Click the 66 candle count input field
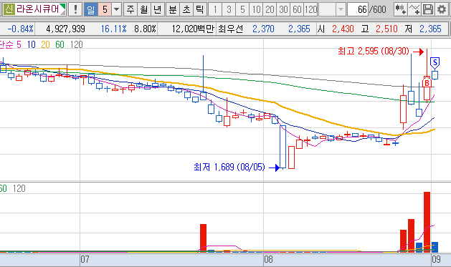 click(x=358, y=9)
